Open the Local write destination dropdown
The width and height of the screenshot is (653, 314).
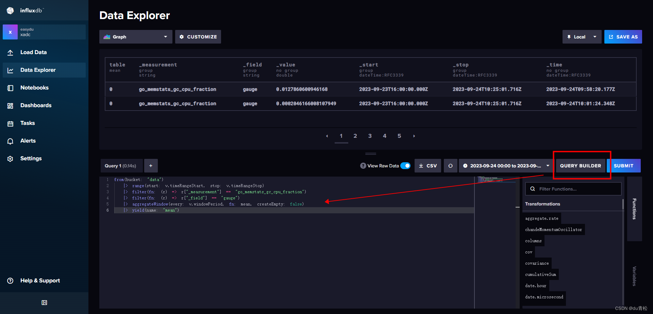pos(582,36)
